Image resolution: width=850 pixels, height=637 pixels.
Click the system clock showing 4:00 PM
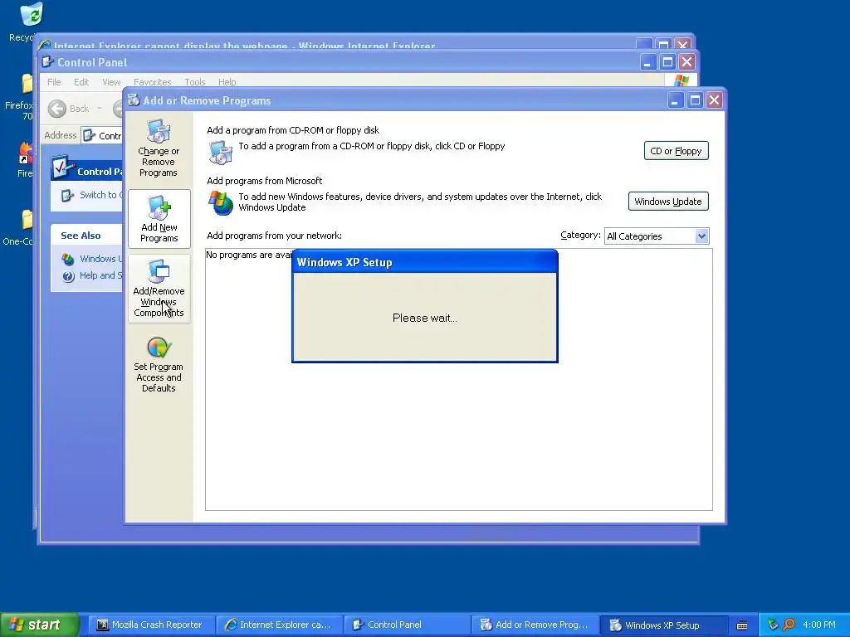tap(819, 625)
